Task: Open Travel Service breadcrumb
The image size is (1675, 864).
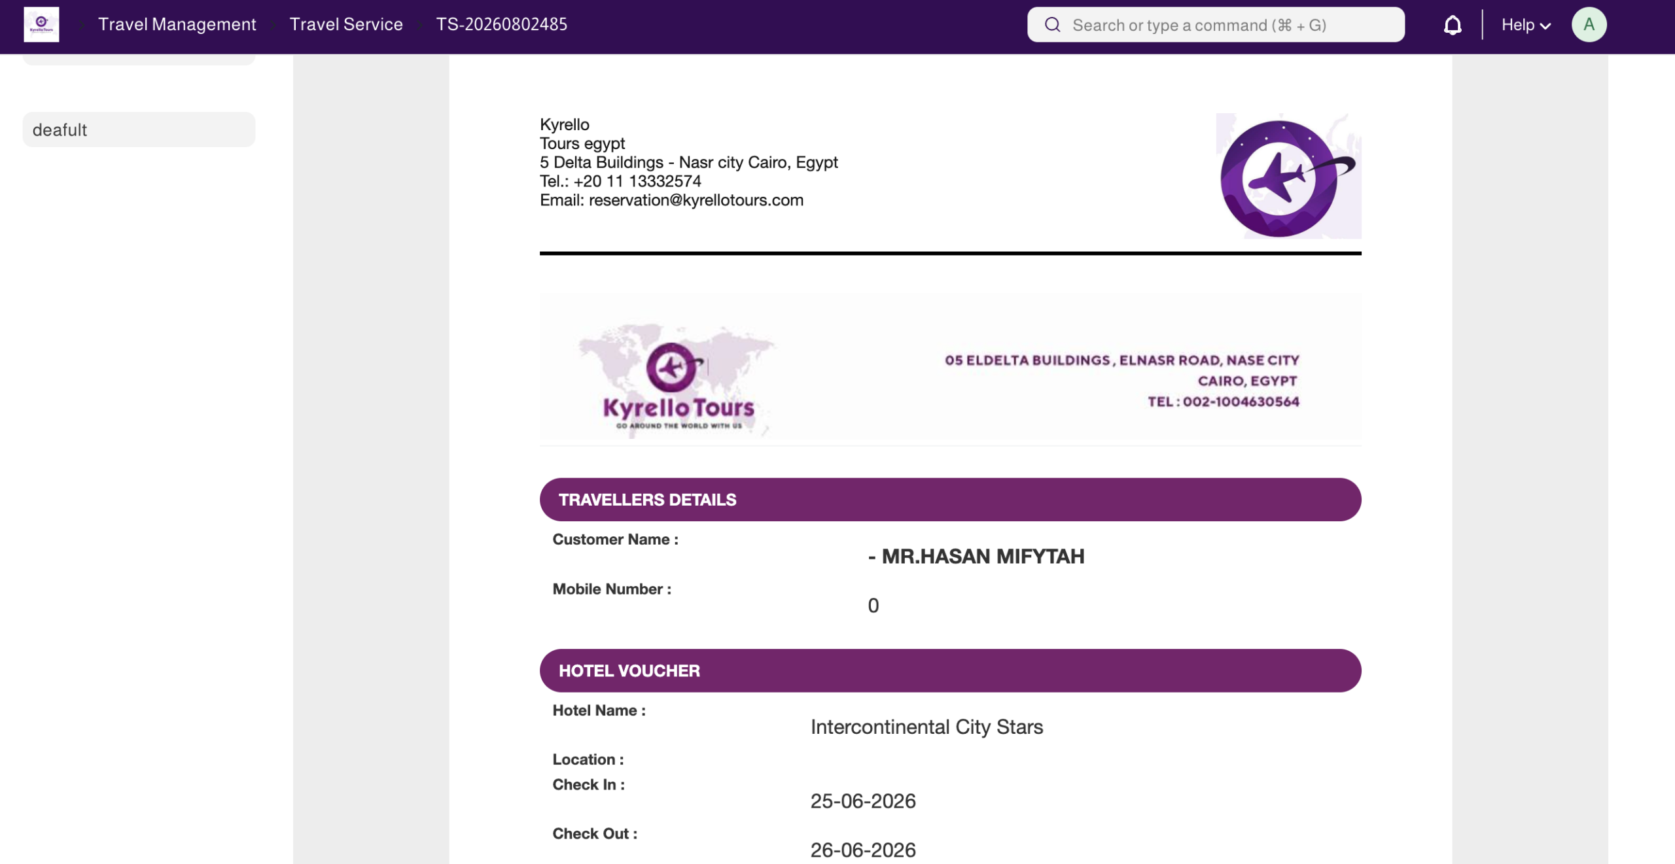Action: tap(346, 24)
